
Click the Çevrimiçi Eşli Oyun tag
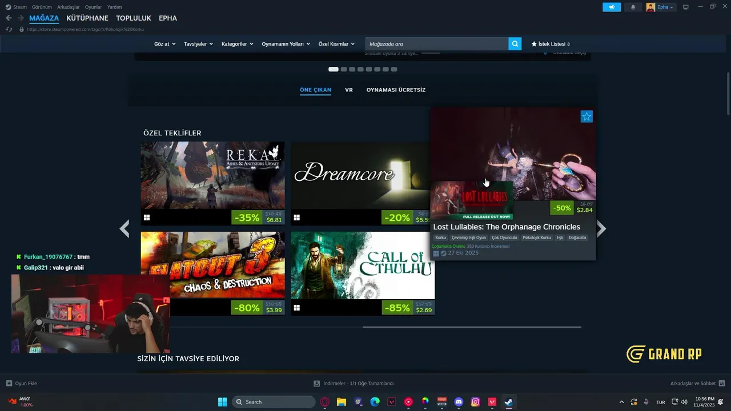469,237
